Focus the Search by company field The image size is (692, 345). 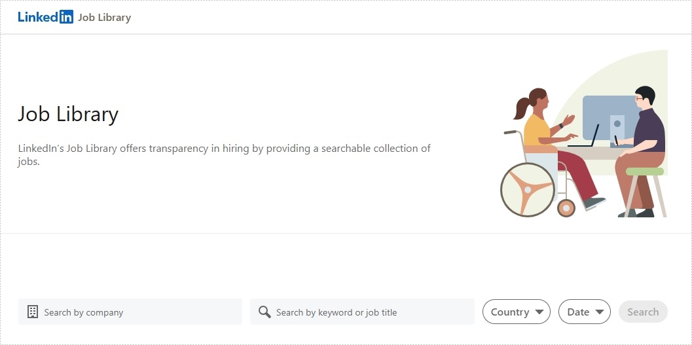(x=130, y=312)
